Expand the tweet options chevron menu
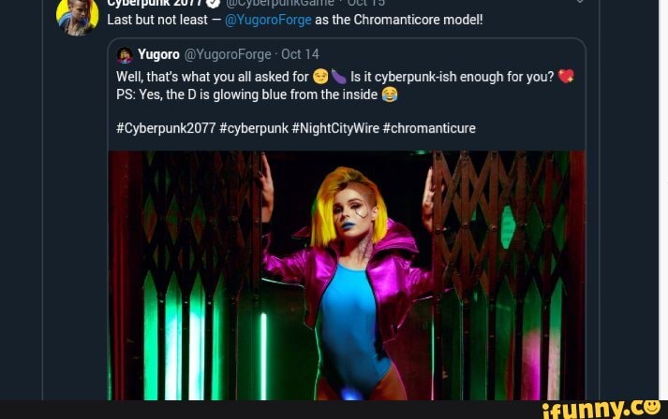Viewport: 668px width, 419px height. [x=579, y=3]
